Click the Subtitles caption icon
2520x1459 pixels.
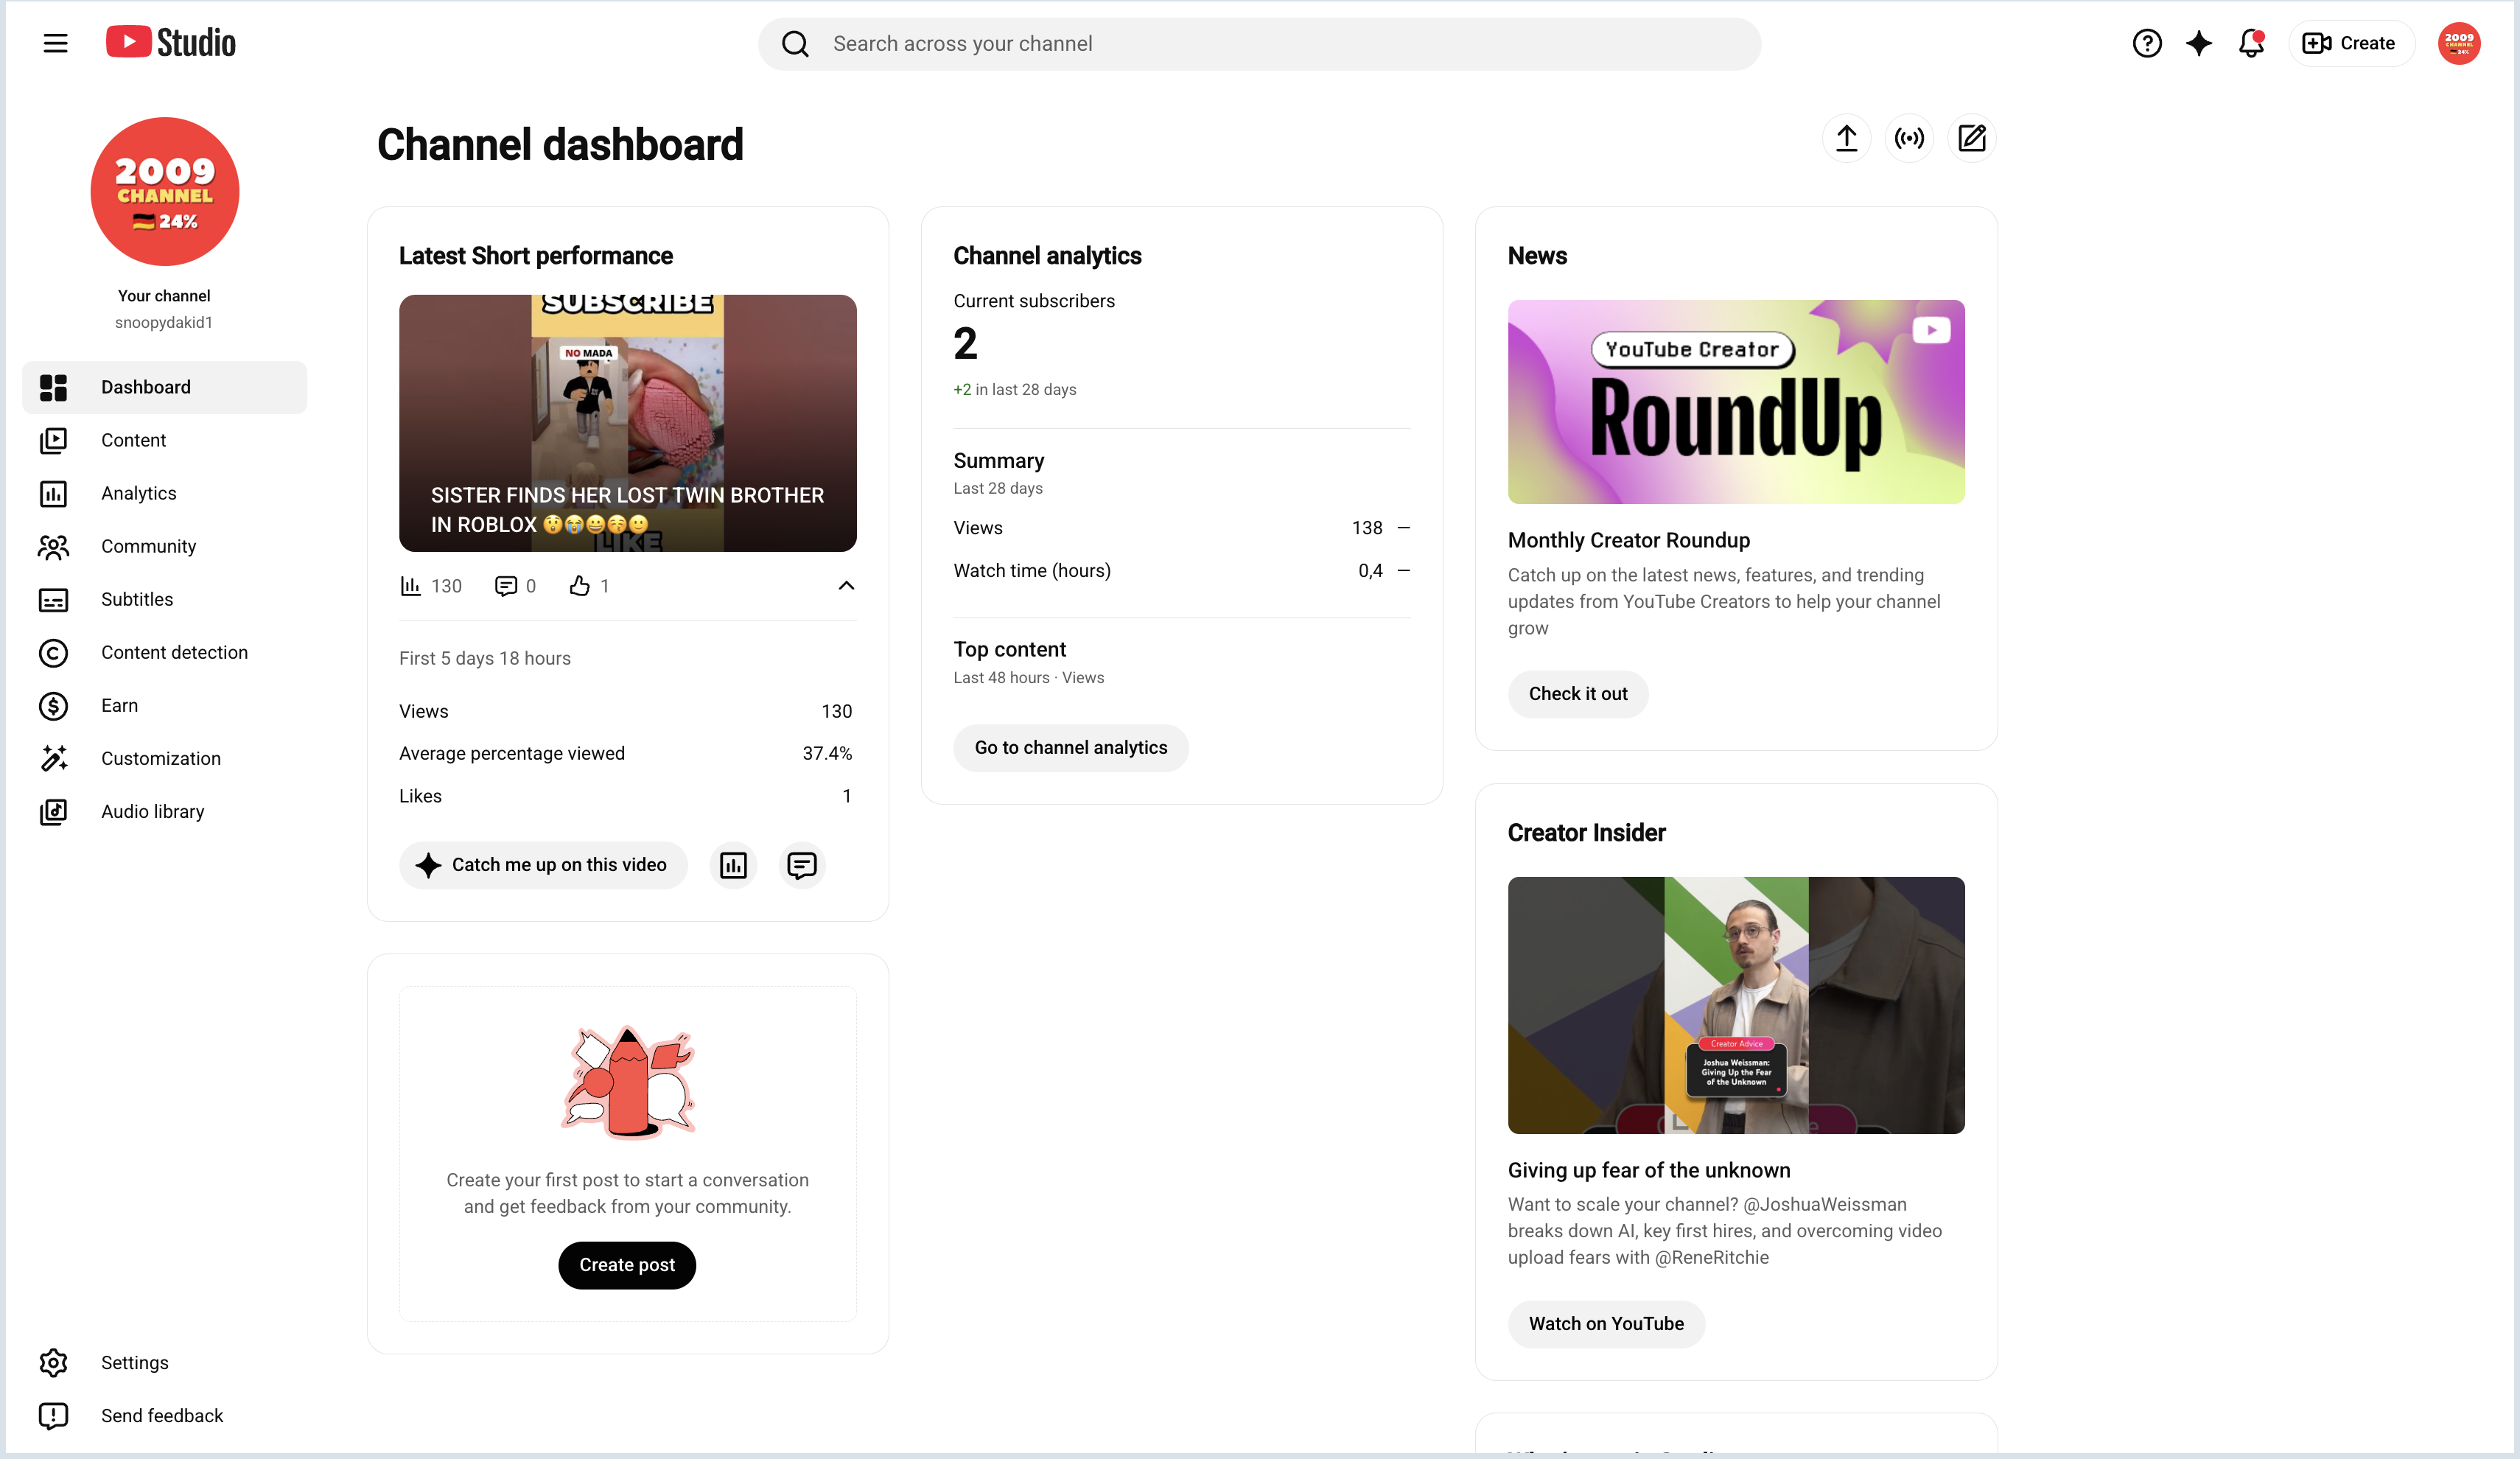53,599
